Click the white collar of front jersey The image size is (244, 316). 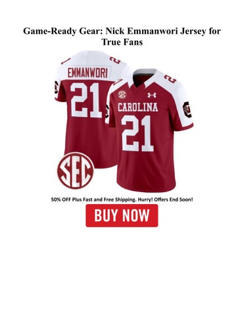click(x=145, y=77)
